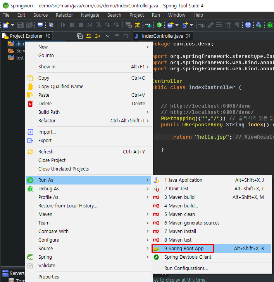Click the green Debug bug toolbar icon

270,25
